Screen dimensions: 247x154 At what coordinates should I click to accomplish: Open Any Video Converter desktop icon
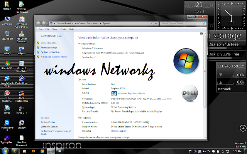(x=22, y=22)
